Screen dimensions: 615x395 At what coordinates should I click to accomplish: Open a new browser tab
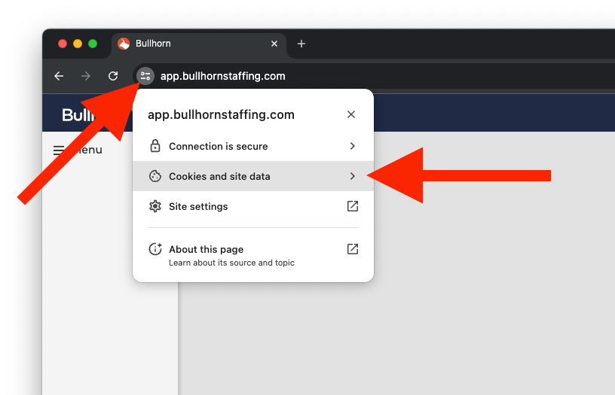tap(301, 44)
